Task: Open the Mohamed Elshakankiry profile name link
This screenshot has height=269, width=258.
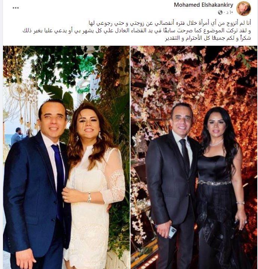Action: [x=203, y=5]
